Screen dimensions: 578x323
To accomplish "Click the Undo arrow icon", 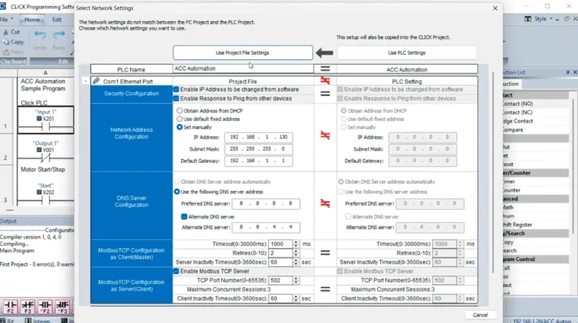I will tap(40, 35).
